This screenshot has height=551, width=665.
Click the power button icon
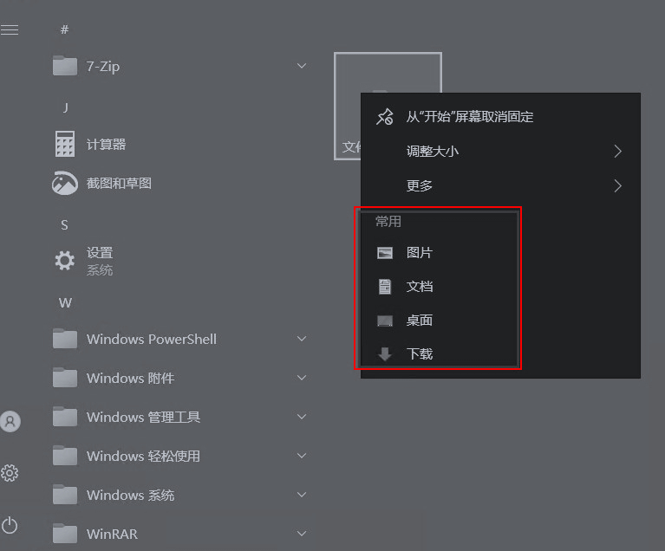click(10, 526)
